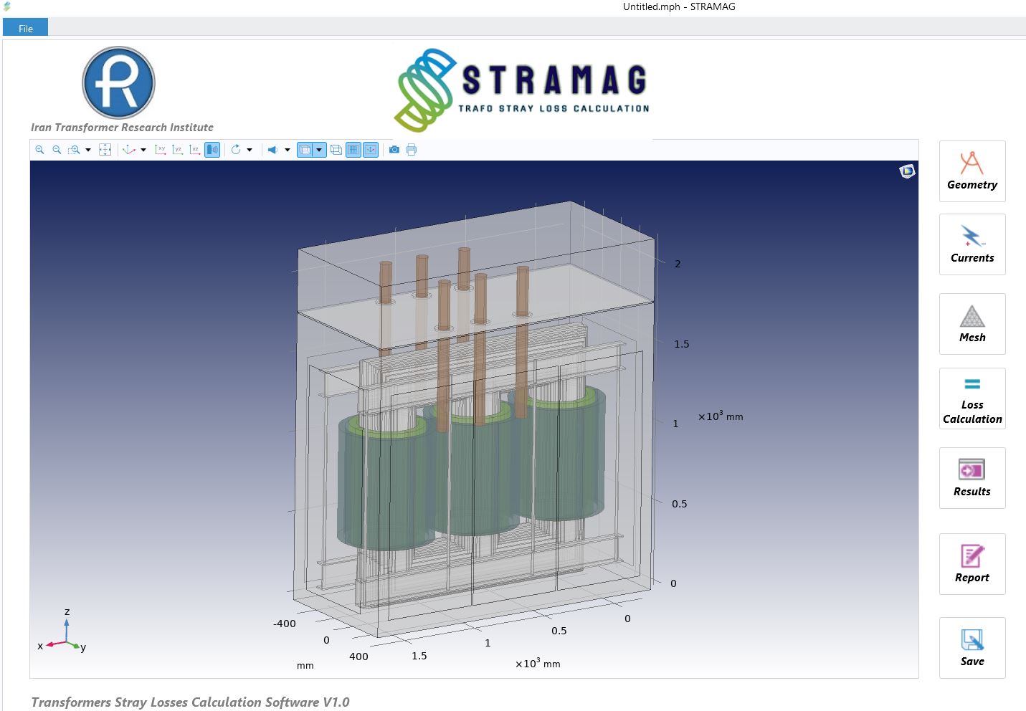Open the default view dropdown arrow
Screen dimensions: 1026x711
(143, 150)
